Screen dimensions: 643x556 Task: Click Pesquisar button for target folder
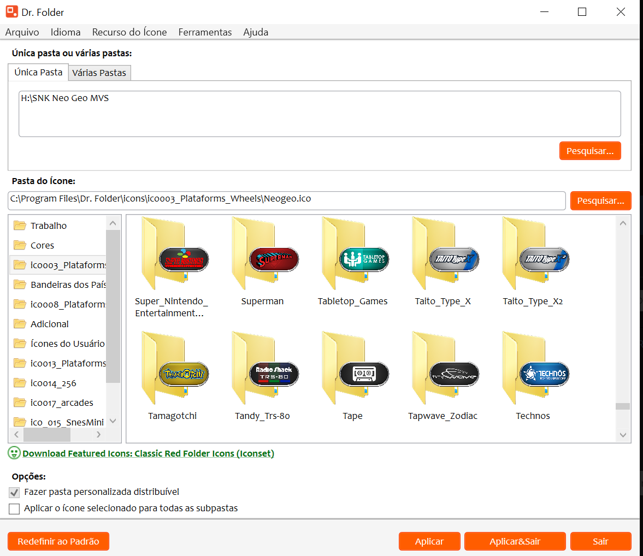pos(589,151)
